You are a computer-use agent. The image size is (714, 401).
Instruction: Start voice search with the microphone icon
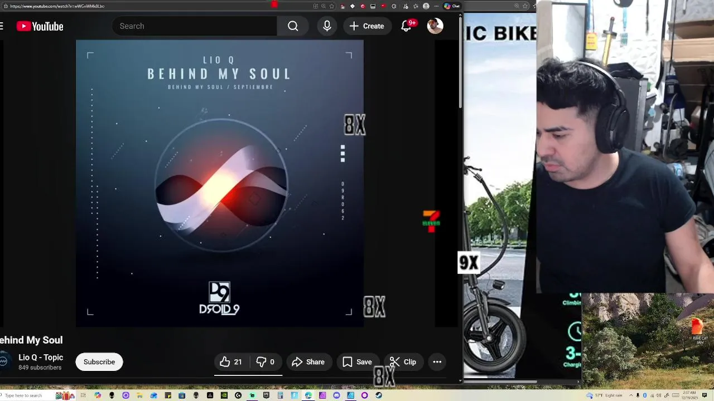(x=327, y=26)
